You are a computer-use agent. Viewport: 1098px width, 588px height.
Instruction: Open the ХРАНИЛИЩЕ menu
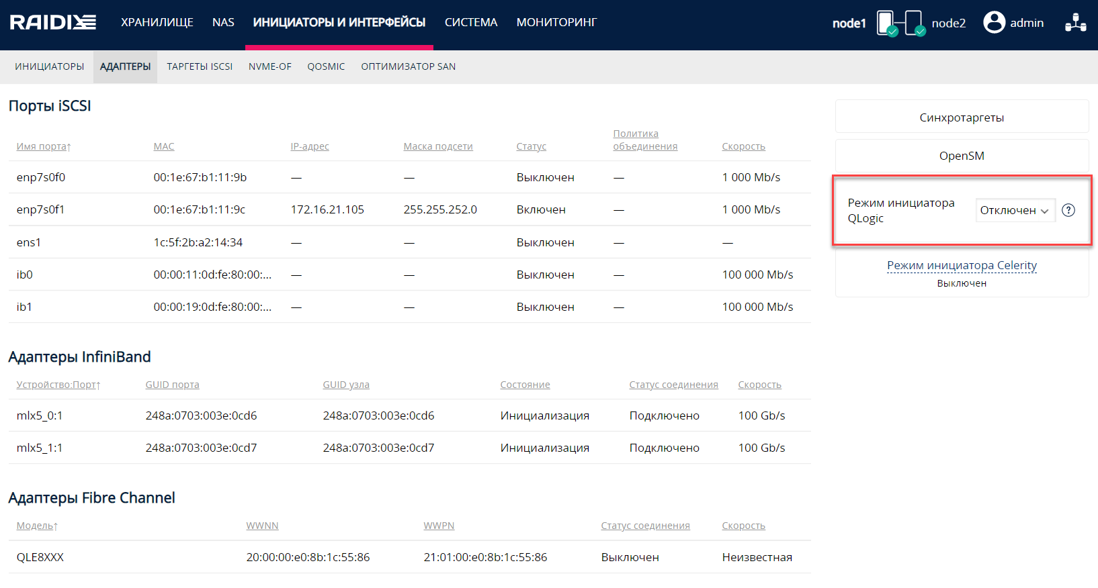157,22
